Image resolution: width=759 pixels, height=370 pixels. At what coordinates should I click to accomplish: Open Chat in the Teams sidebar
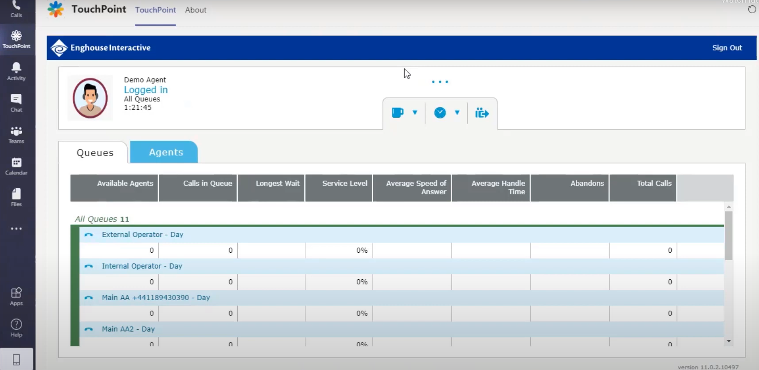coord(16,103)
